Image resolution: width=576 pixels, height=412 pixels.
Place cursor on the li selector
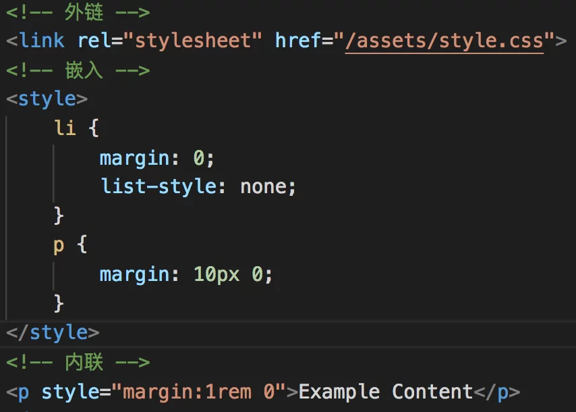coord(65,128)
